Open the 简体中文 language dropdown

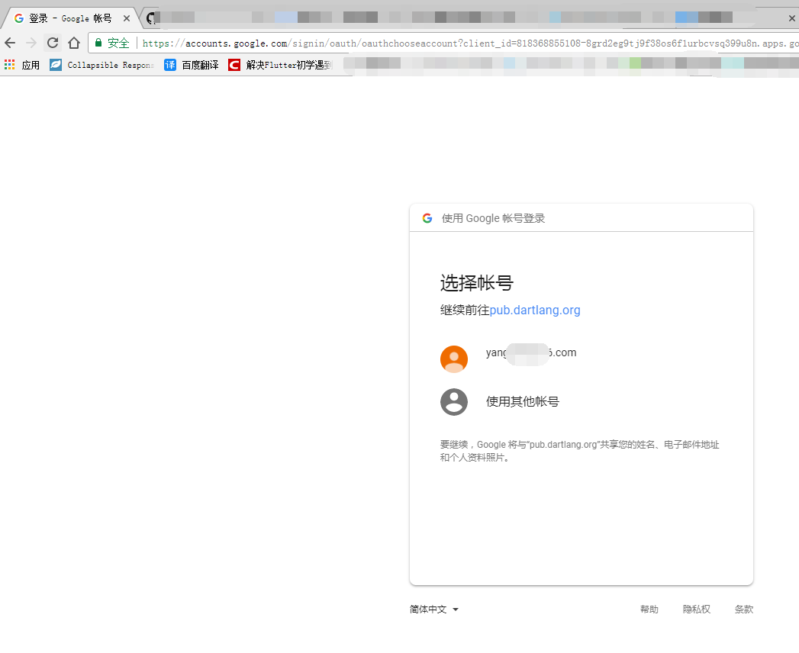[434, 610]
